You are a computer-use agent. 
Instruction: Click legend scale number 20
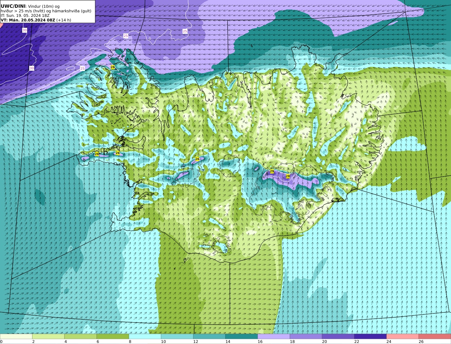pyautogui.click(x=325, y=342)
